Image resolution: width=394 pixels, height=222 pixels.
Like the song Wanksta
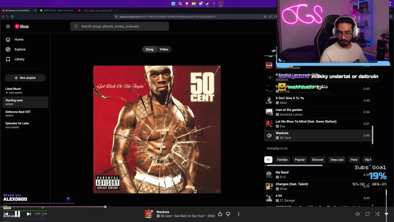pos(220,214)
